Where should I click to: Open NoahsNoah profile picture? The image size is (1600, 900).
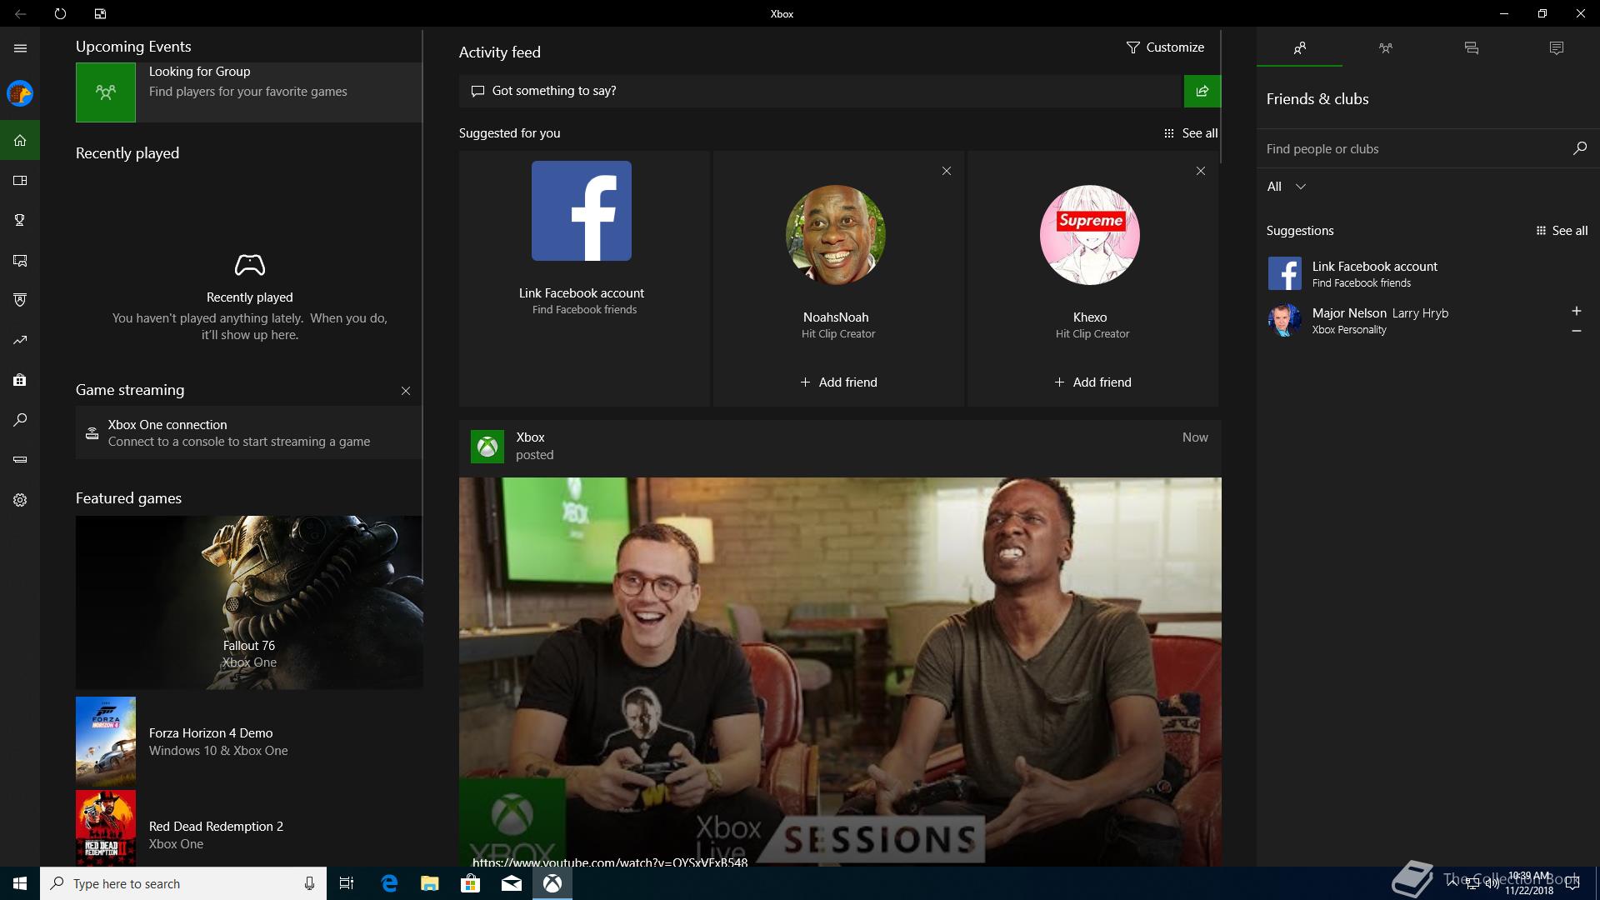click(x=836, y=235)
